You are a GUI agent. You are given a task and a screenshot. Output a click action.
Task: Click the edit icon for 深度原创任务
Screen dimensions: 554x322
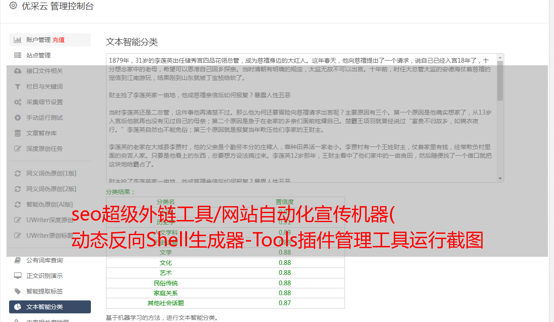(x=17, y=149)
